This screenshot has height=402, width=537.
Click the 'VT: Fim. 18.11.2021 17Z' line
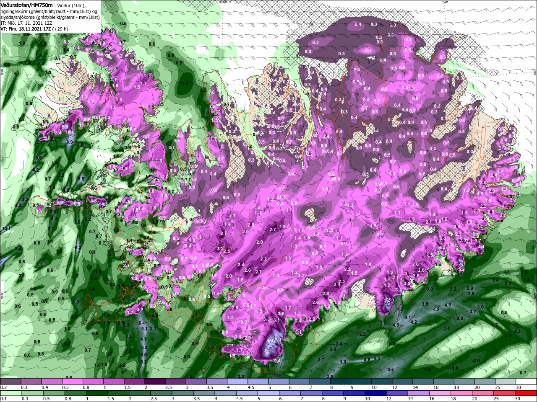[26, 29]
